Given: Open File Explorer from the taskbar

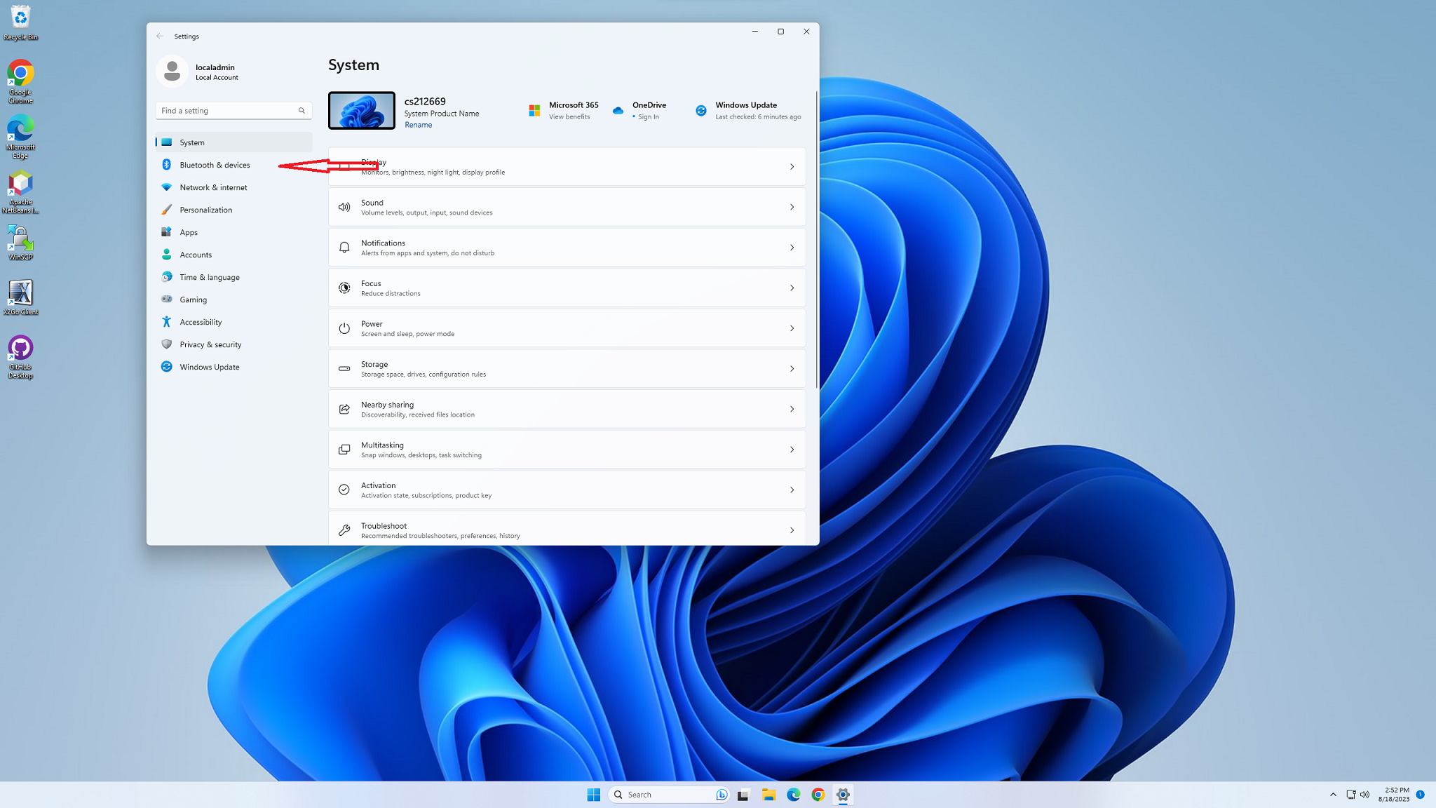Looking at the screenshot, I should click(768, 795).
